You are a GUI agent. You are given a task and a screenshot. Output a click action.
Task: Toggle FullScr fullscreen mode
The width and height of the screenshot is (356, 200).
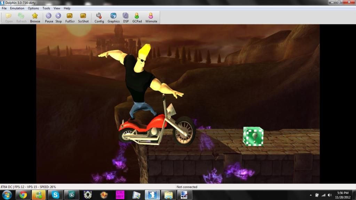tap(70, 18)
